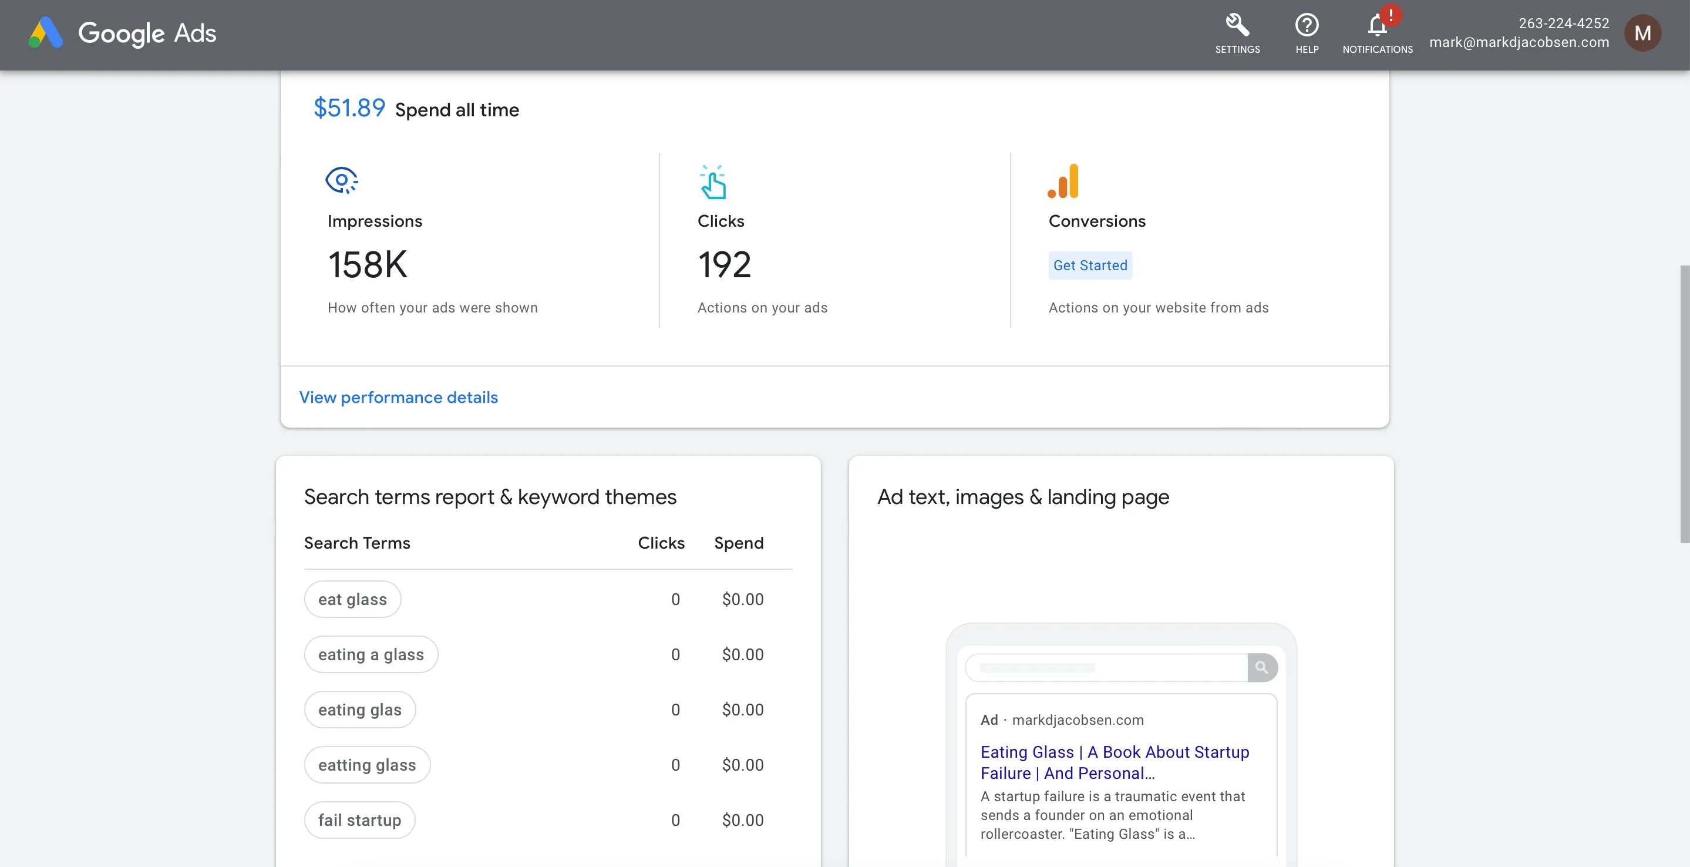Click the Impressions eye icon
This screenshot has width=1690, height=867.
click(x=341, y=180)
